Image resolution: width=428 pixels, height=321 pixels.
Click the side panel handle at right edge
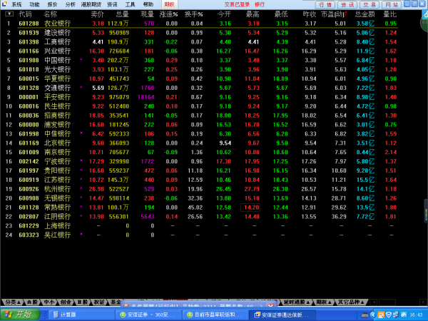click(426, 210)
